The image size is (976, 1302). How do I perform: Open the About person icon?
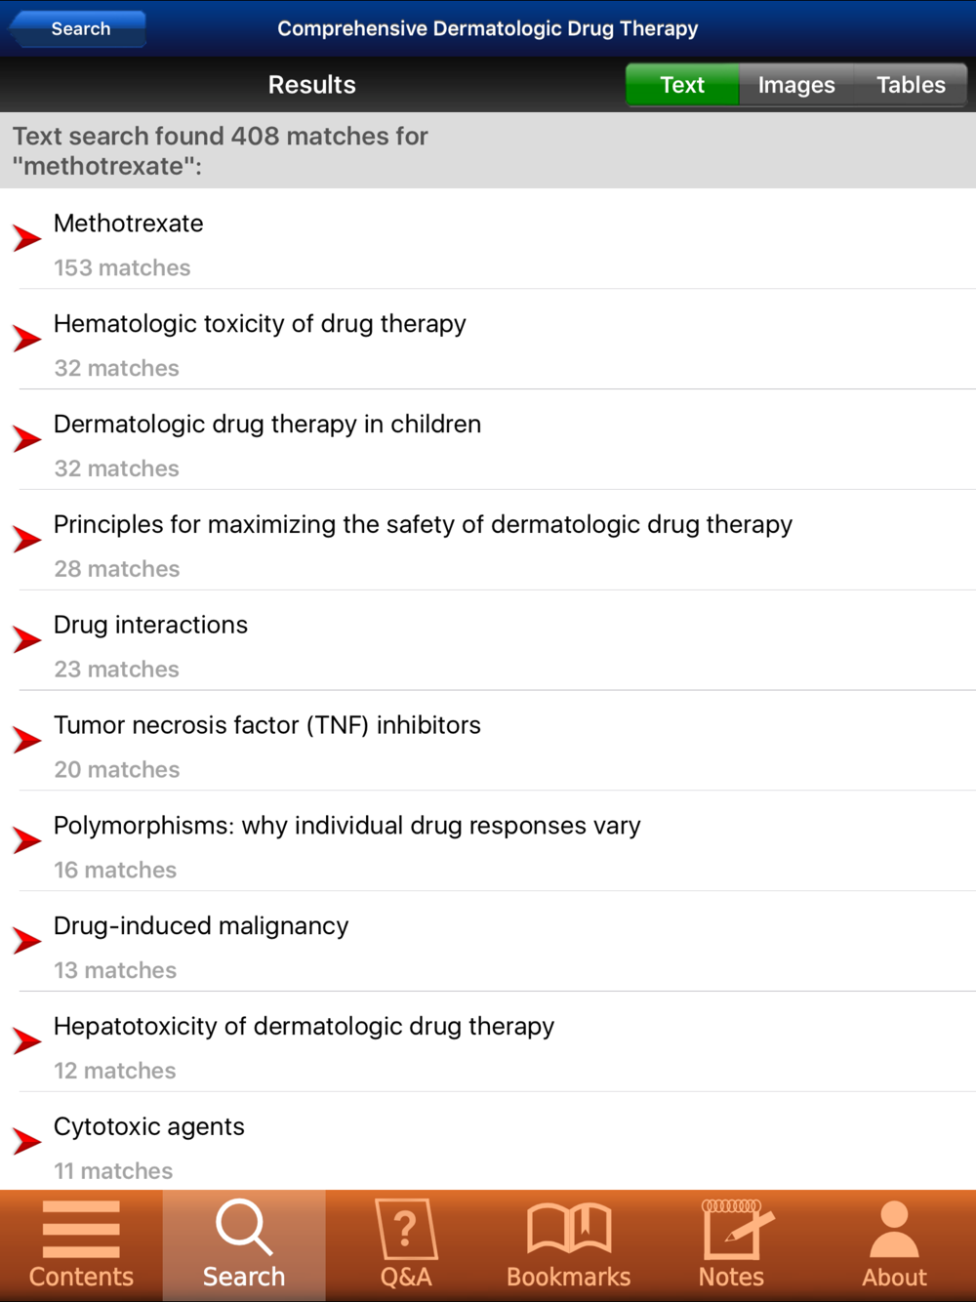pos(894,1230)
